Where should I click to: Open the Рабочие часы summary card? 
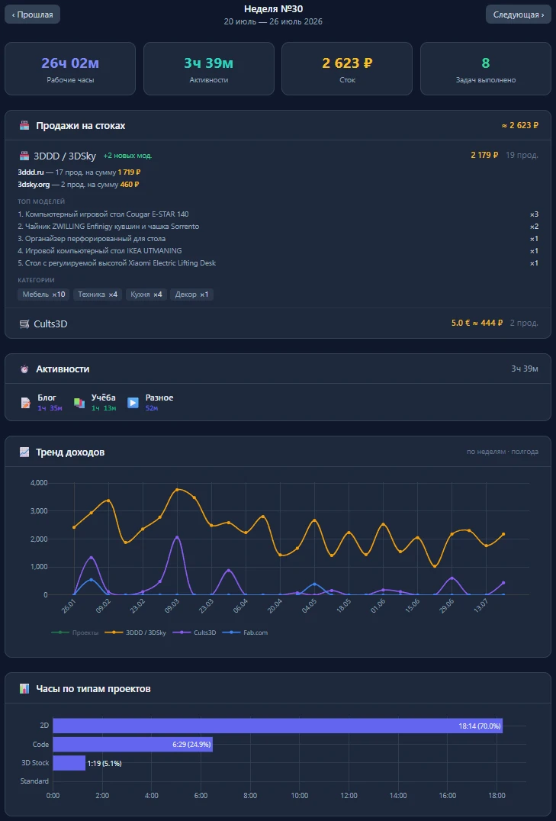tap(70, 69)
